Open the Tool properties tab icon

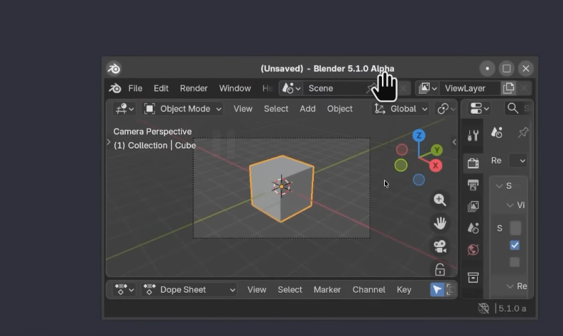[474, 136]
